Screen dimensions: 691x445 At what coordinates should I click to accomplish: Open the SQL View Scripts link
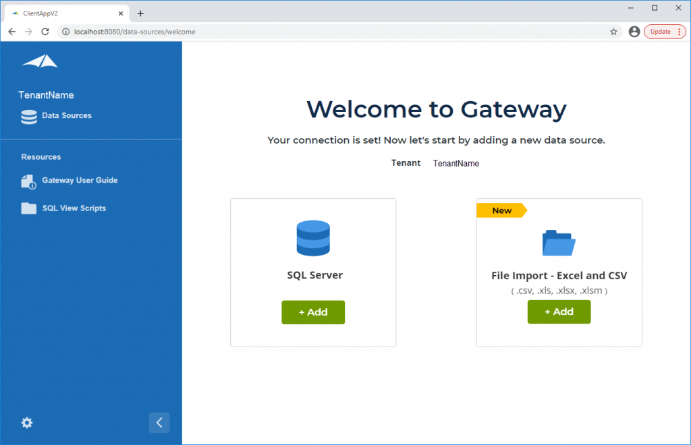click(x=74, y=208)
